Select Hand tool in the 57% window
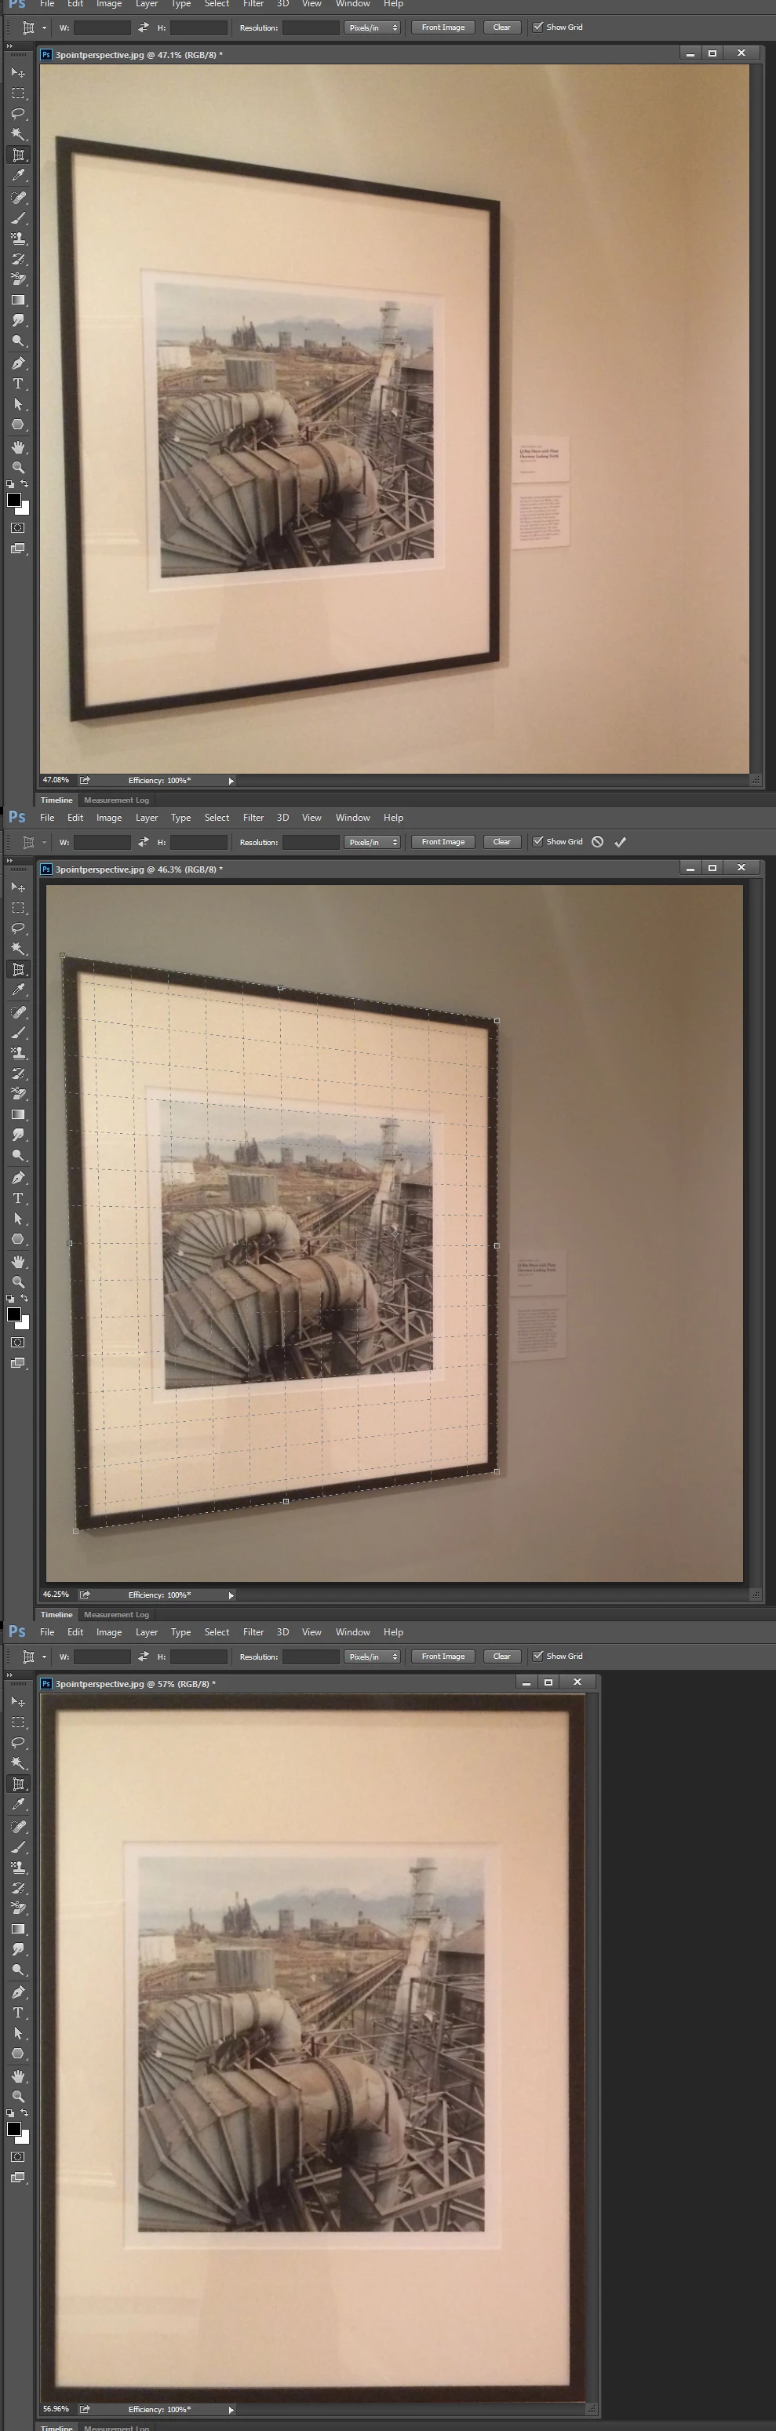 click(x=18, y=2076)
